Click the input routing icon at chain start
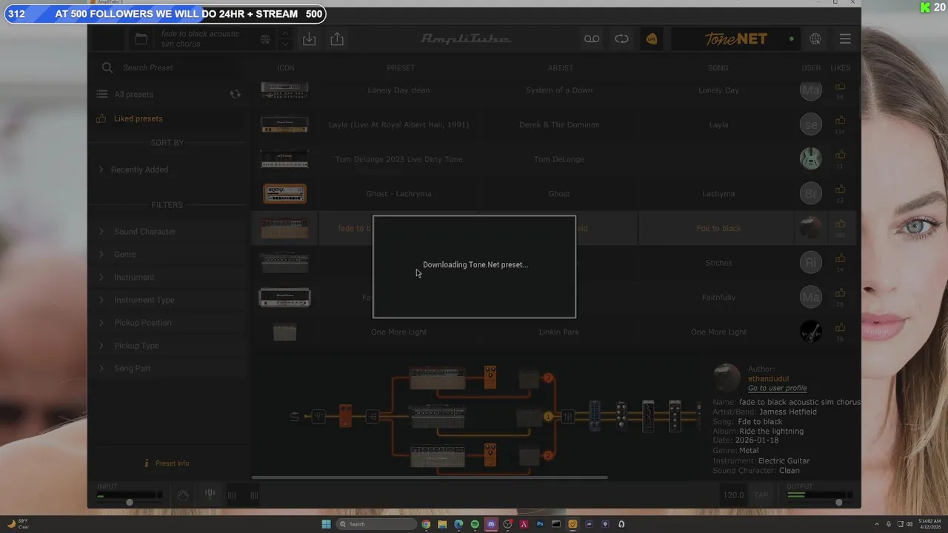The height and width of the screenshot is (533, 948). click(295, 417)
